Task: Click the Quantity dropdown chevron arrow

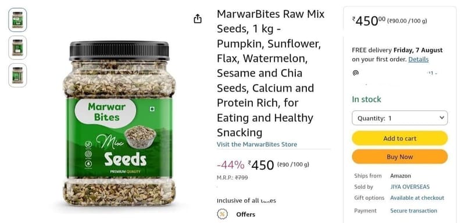Action: [442, 118]
